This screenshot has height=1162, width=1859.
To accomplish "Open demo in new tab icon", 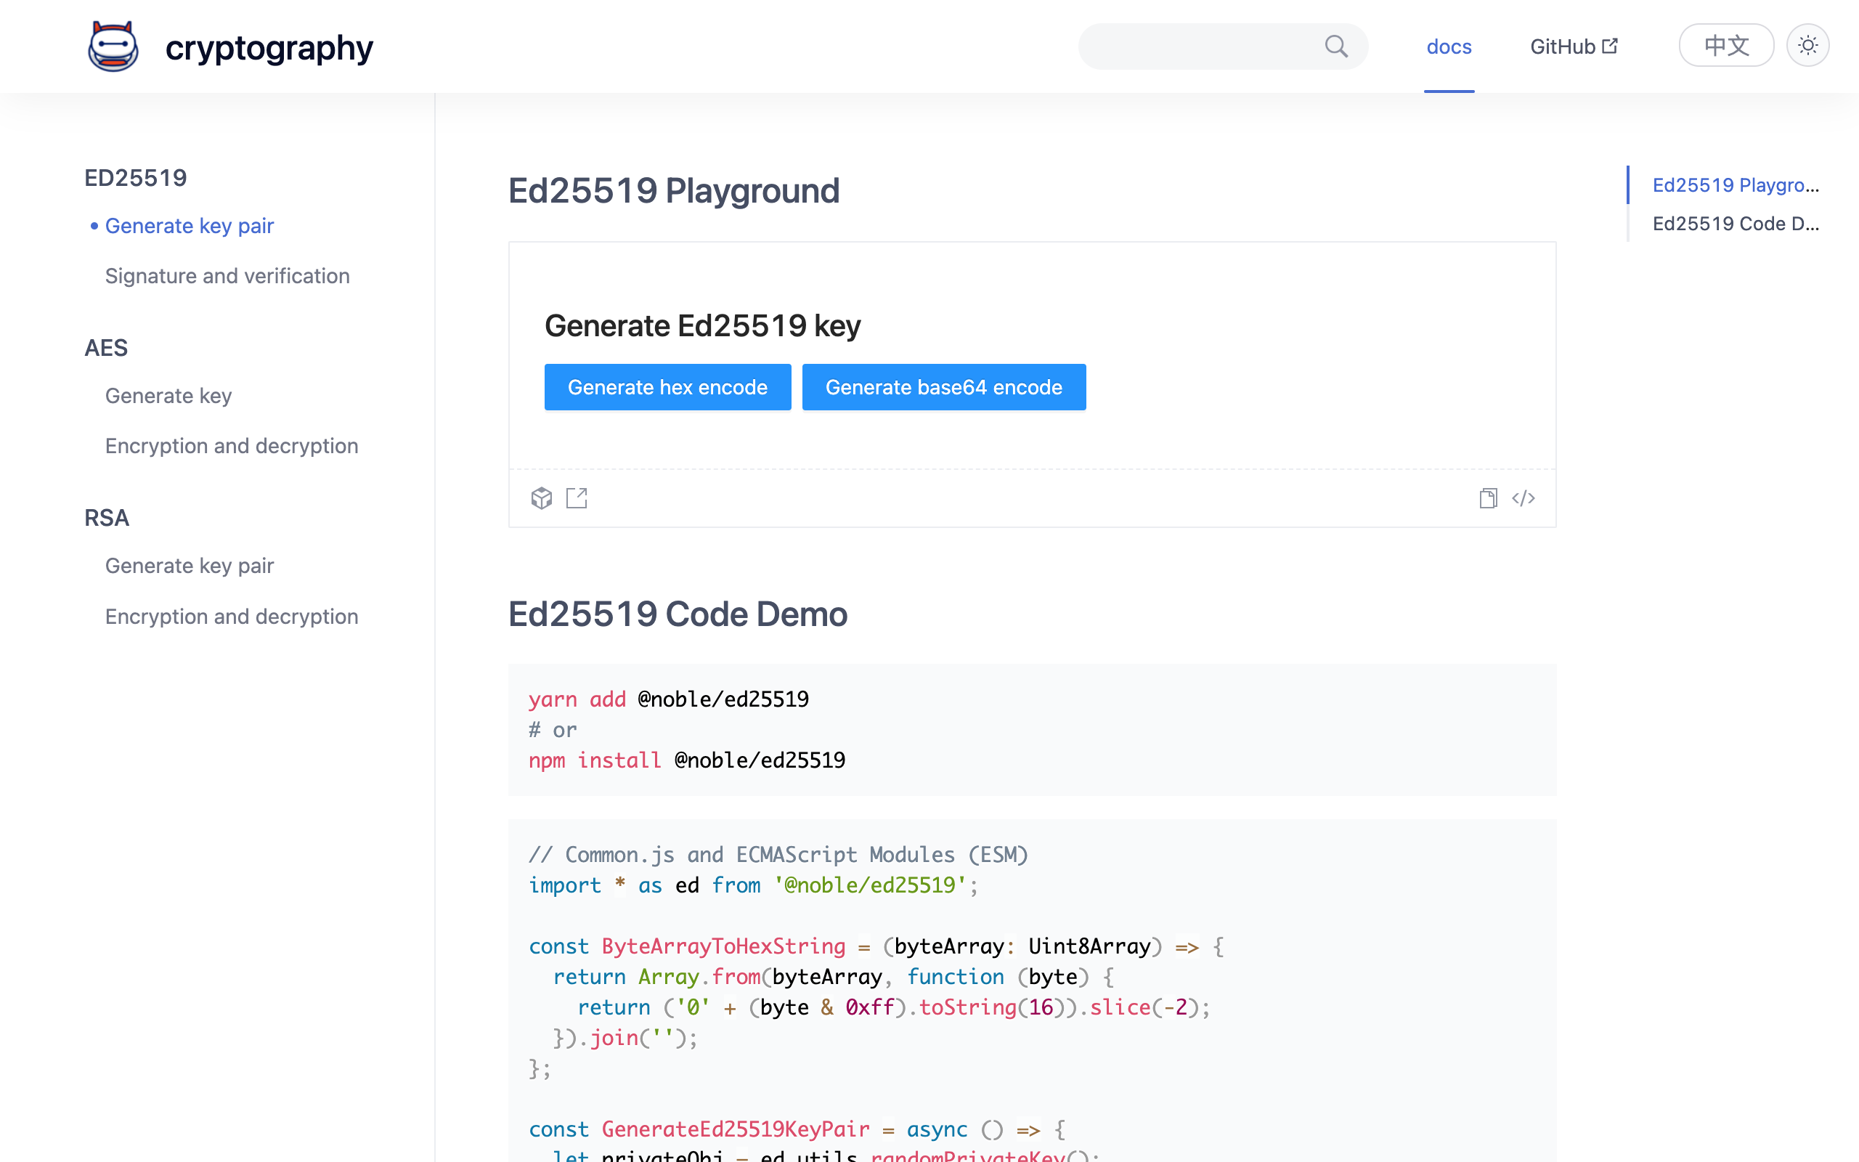I will click(576, 498).
